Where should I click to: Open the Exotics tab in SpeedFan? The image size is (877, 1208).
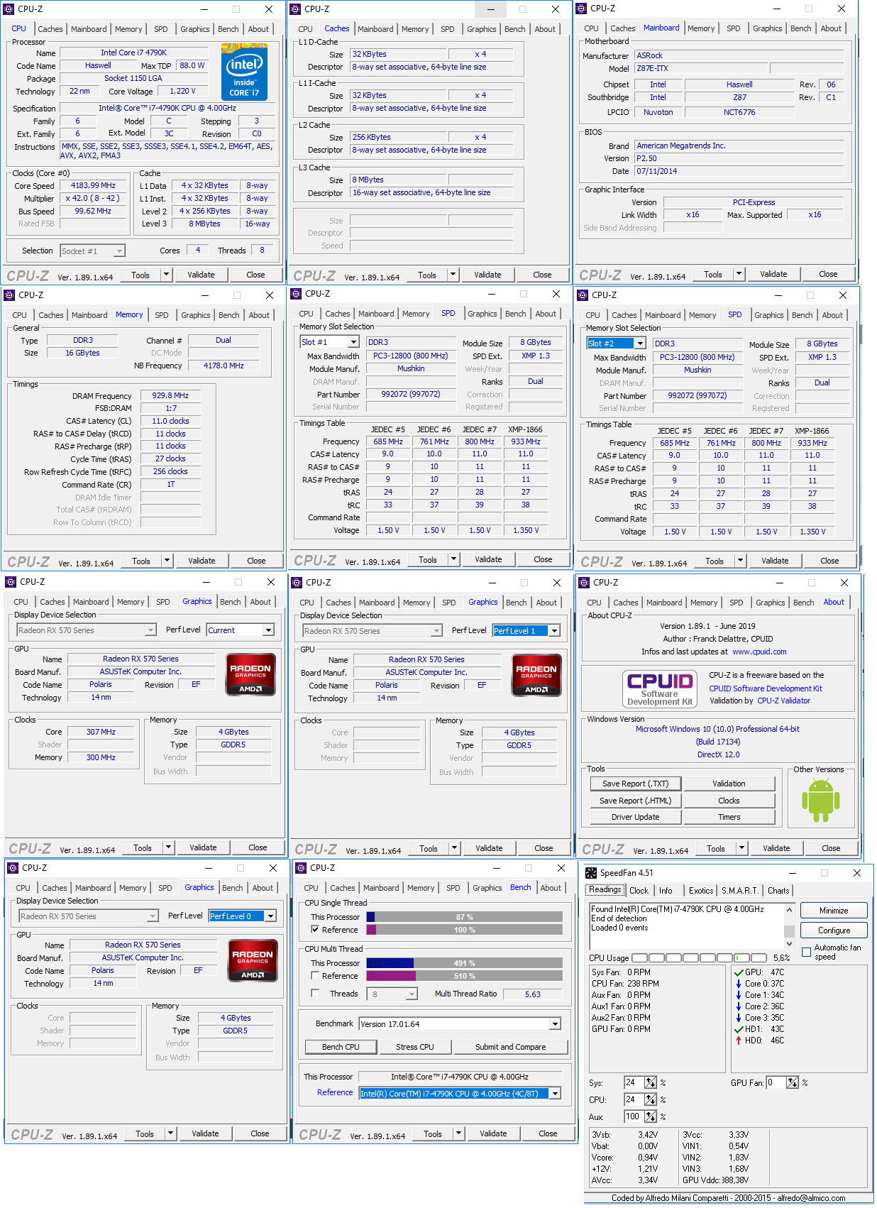tap(701, 891)
